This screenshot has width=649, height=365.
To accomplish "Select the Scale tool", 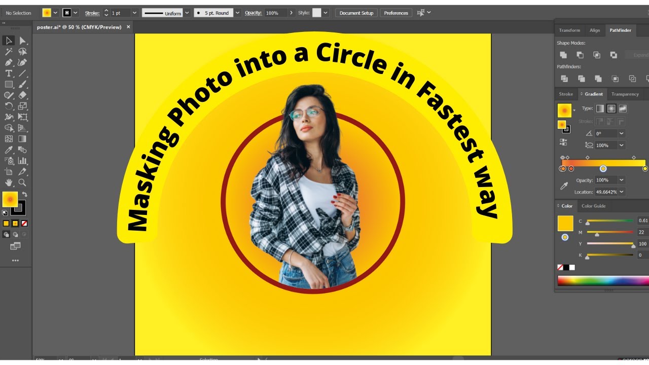I will tap(22, 106).
